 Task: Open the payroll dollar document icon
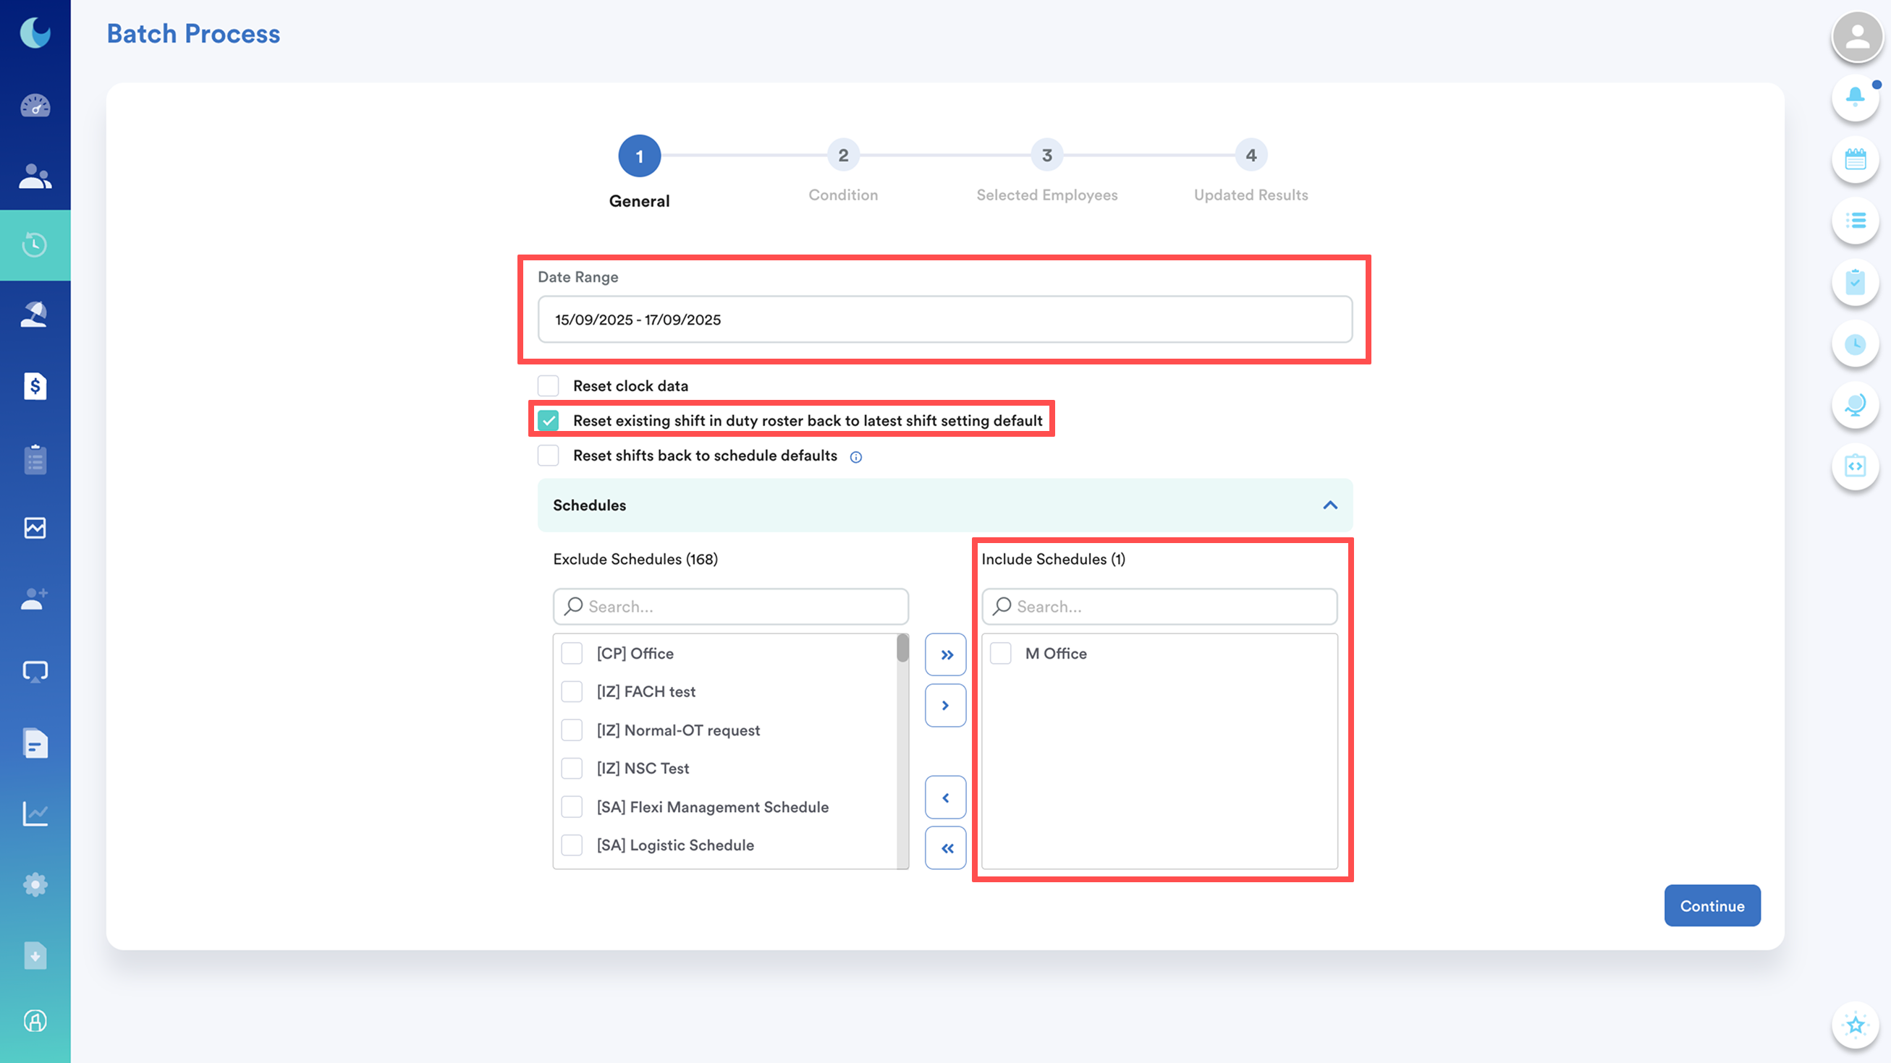[x=35, y=386]
